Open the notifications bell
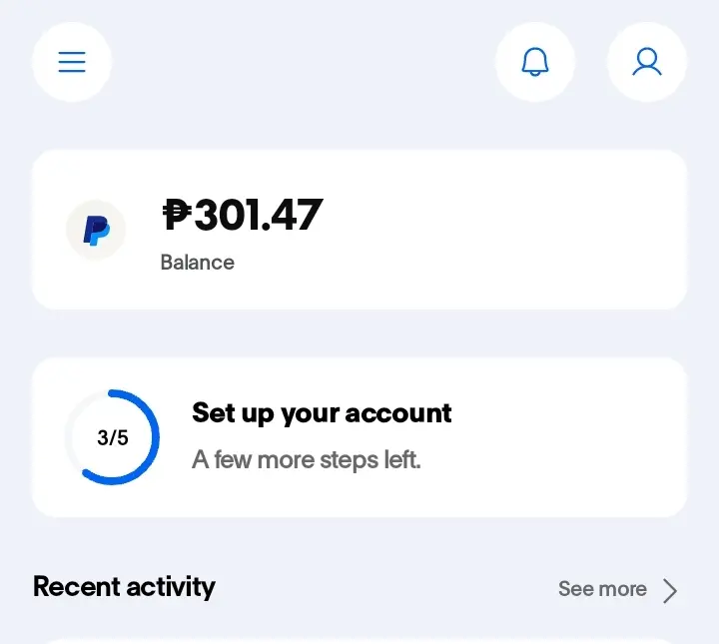719x644 pixels. tap(534, 62)
